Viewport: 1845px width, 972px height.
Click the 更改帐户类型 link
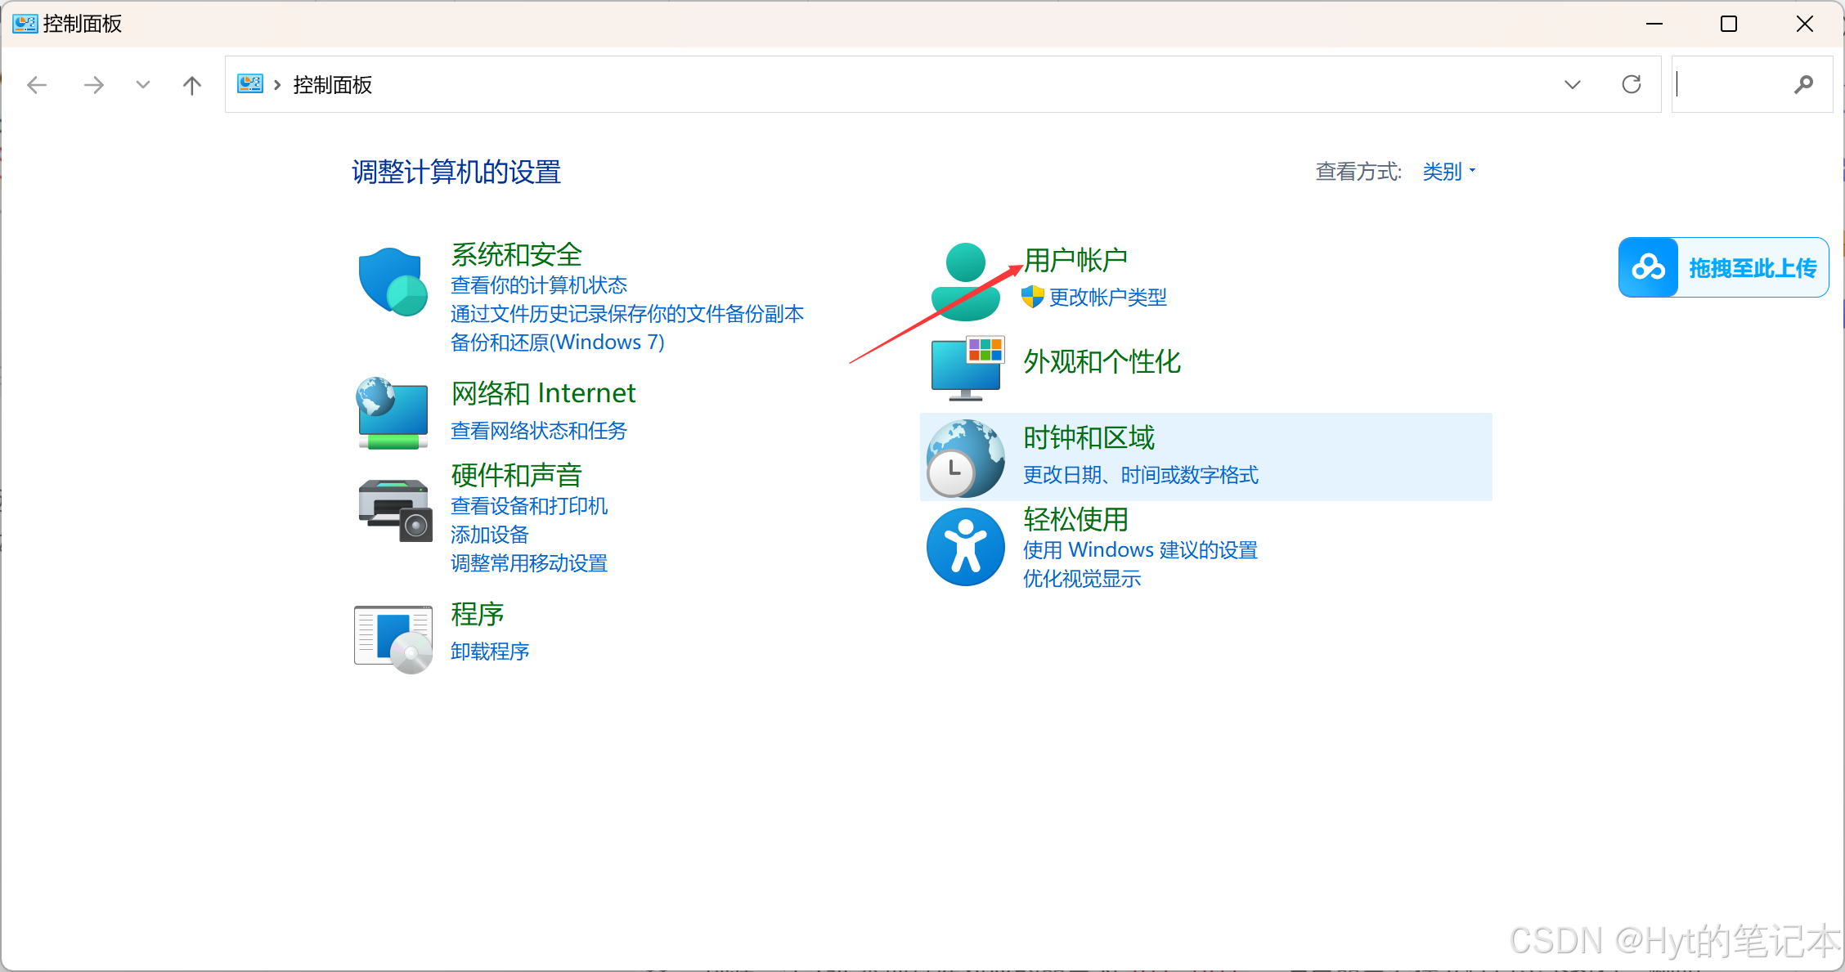(x=1107, y=298)
